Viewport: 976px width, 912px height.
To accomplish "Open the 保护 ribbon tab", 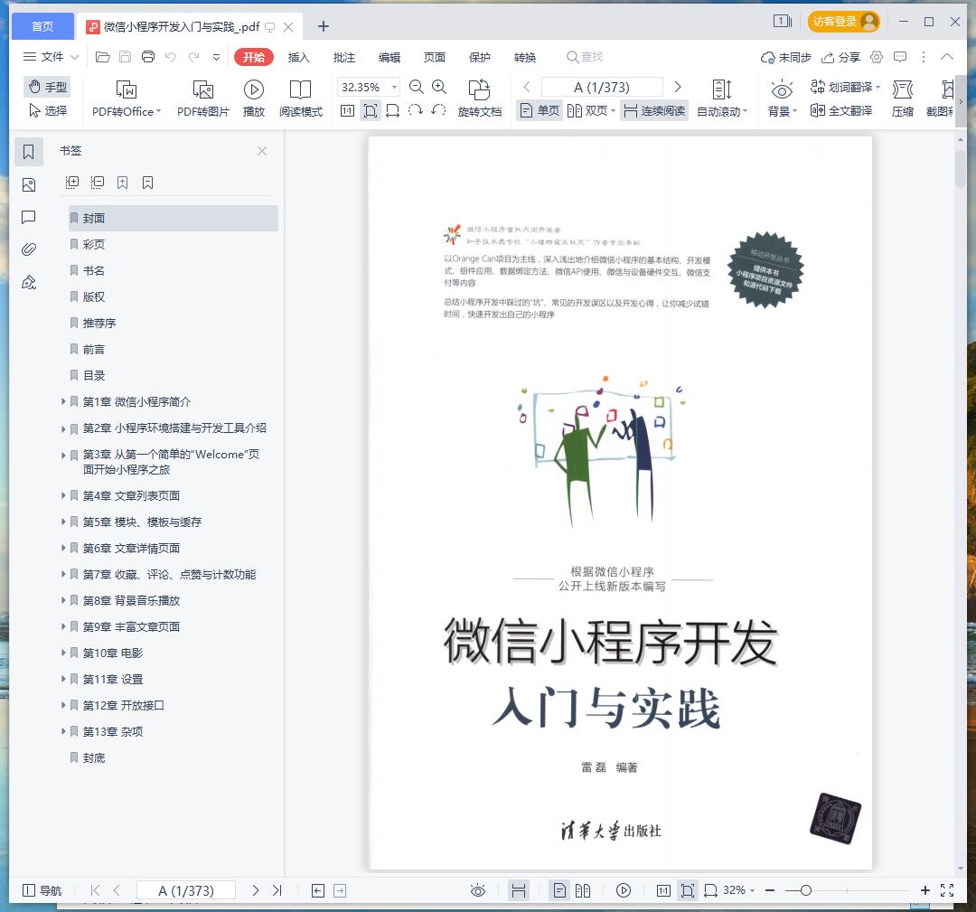I will point(479,57).
